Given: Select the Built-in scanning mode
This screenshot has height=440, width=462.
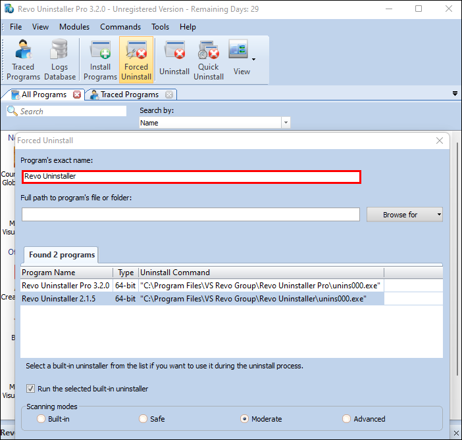Looking at the screenshot, I should [41, 418].
